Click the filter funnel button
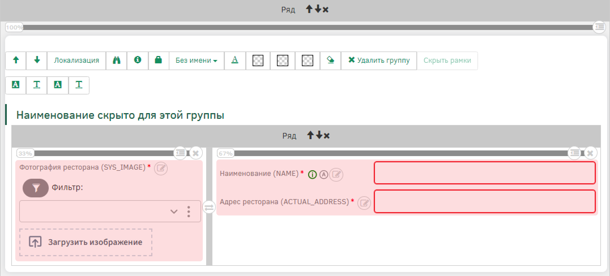 36,188
